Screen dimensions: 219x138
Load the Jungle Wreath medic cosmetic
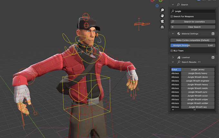point(198,88)
